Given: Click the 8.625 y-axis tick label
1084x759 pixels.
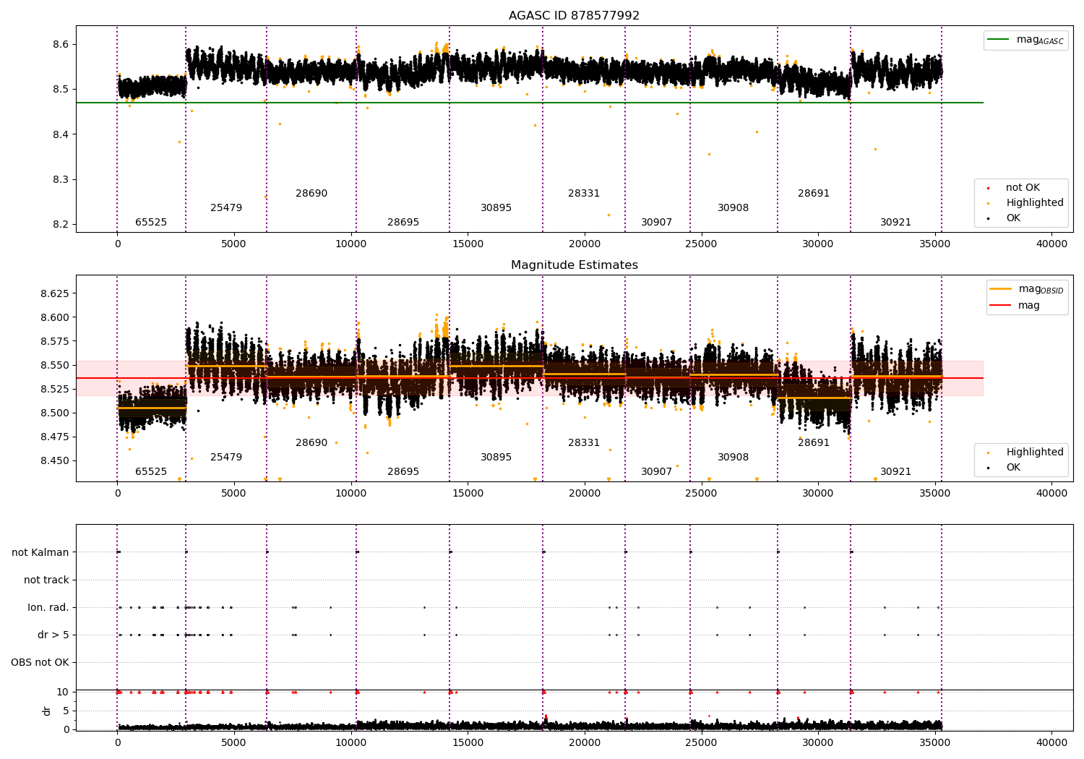Looking at the screenshot, I should (54, 294).
